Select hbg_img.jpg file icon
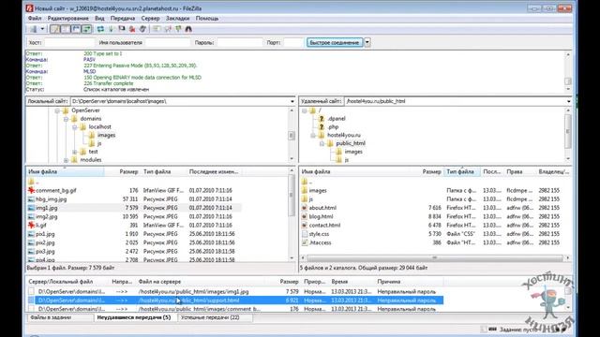Screen dimensions: 600x337 pos(31,199)
